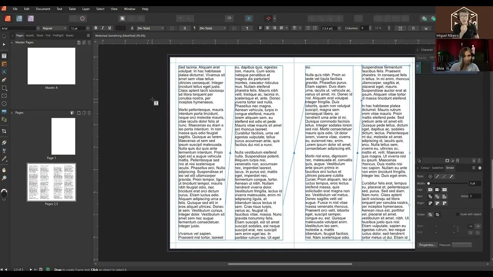Select the Master A thumbnail
The width and height of the screenshot is (493, 277).
click(x=51, y=66)
